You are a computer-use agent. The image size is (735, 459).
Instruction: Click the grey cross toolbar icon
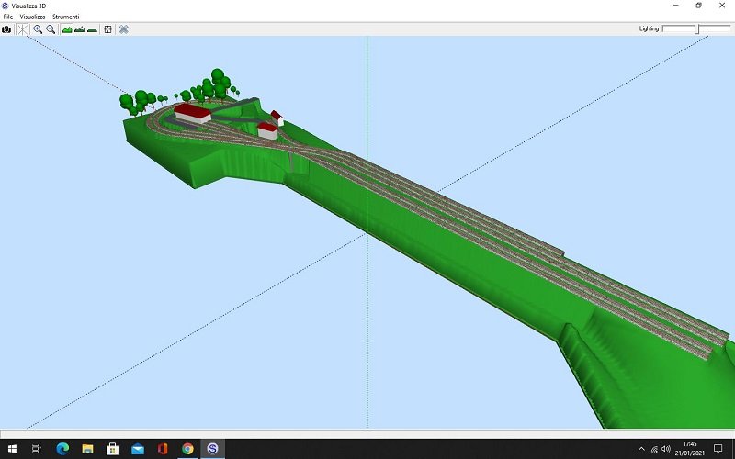click(124, 29)
